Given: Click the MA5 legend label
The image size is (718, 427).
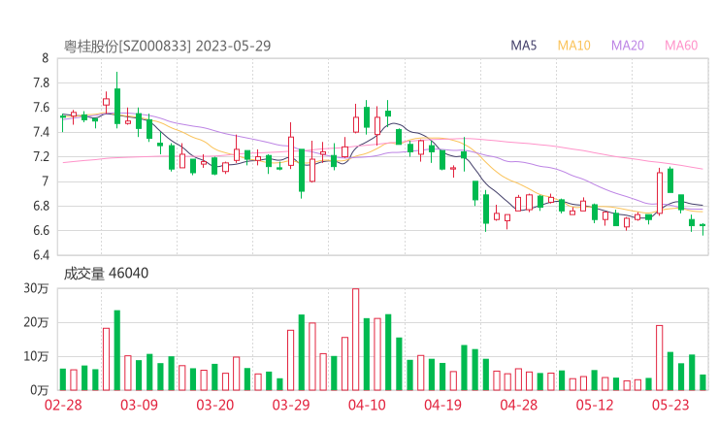Looking at the screenshot, I should point(523,46).
